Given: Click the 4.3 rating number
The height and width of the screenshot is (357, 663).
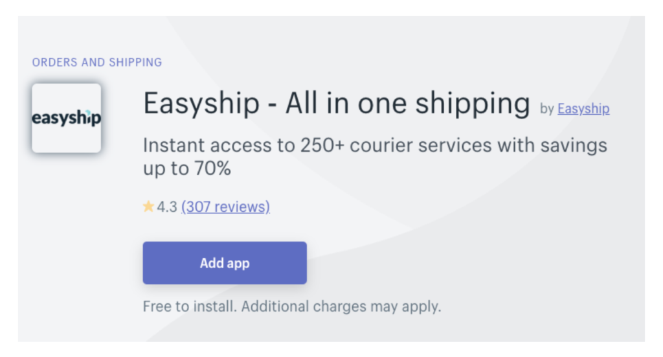Looking at the screenshot, I should pos(167,207).
